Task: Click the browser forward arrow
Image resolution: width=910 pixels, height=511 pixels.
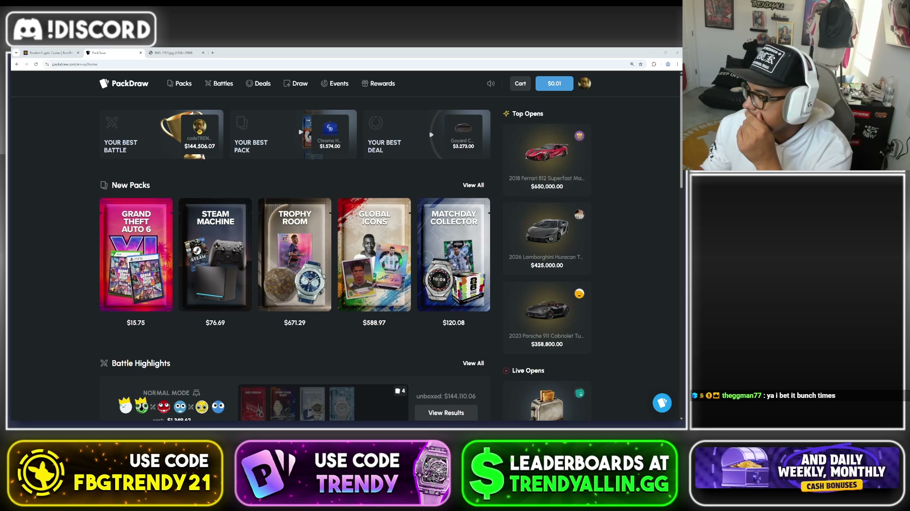Action: [26, 64]
